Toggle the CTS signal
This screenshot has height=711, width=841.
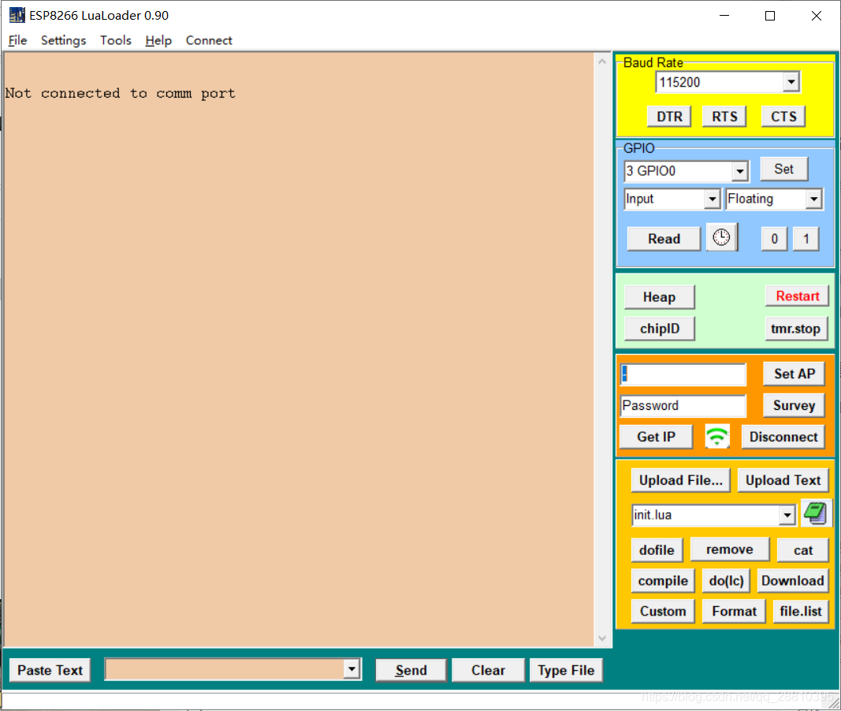tap(782, 116)
